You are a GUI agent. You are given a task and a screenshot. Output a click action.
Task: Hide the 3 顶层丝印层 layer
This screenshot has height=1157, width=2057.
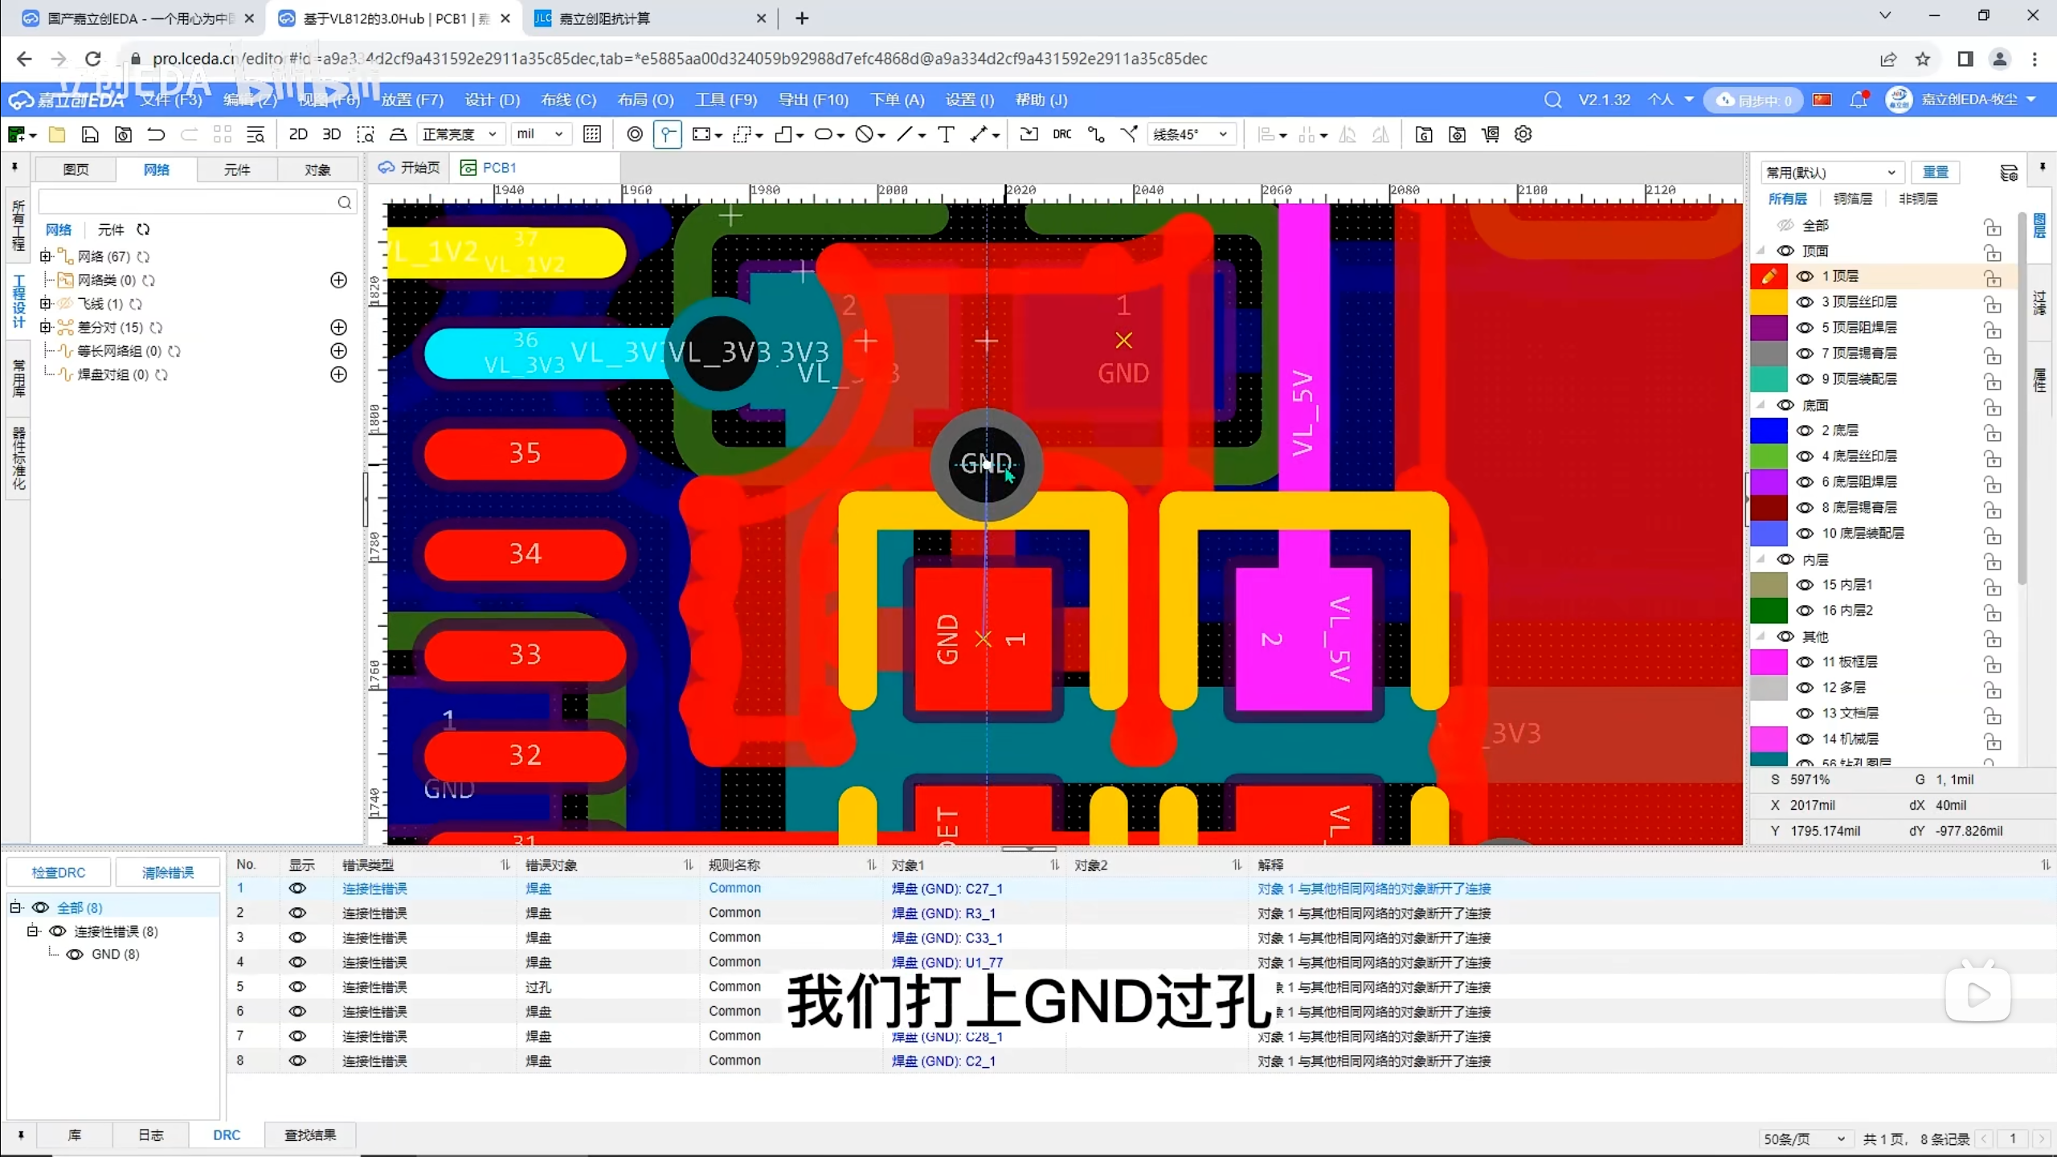(x=1805, y=302)
